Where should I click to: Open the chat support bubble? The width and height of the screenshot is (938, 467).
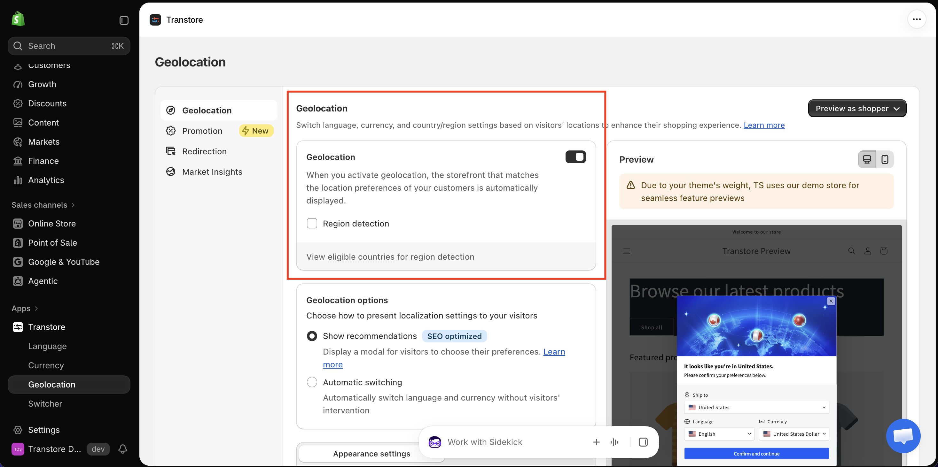pyautogui.click(x=903, y=436)
